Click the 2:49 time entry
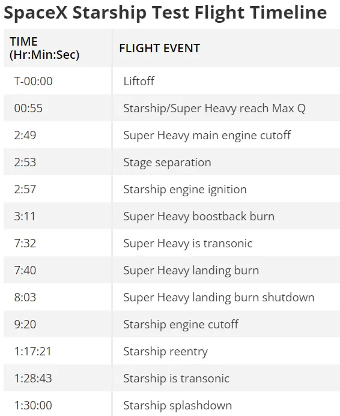The height and width of the screenshot is (416, 340). 25,135
